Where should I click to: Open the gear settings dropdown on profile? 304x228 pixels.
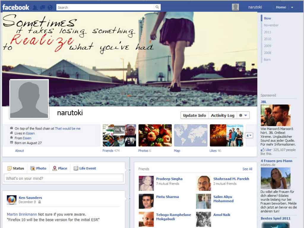click(x=243, y=115)
